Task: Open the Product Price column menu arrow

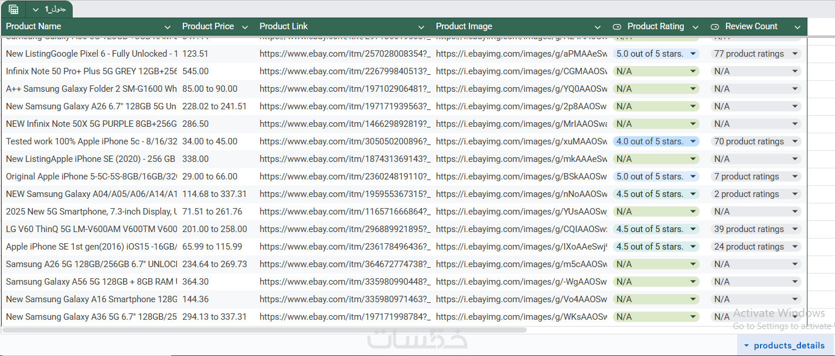Action: click(x=245, y=27)
